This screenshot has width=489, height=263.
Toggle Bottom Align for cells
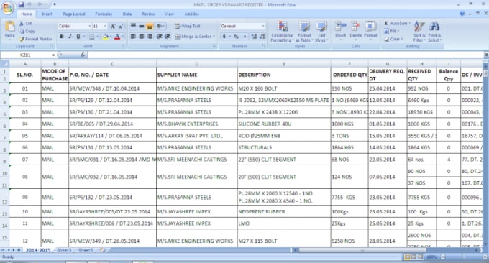click(150, 26)
